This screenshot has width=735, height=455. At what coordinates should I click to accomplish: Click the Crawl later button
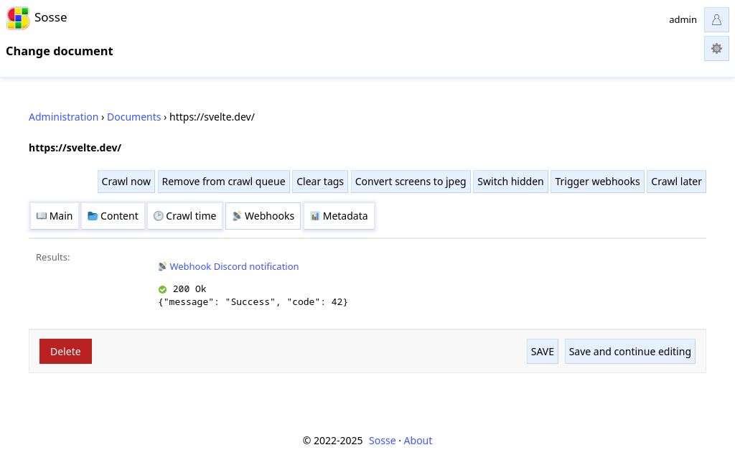pos(676,182)
